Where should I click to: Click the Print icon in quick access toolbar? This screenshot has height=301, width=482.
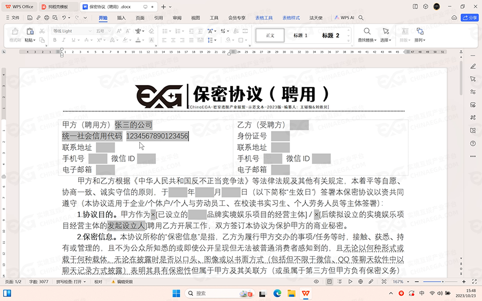[x=47, y=18]
